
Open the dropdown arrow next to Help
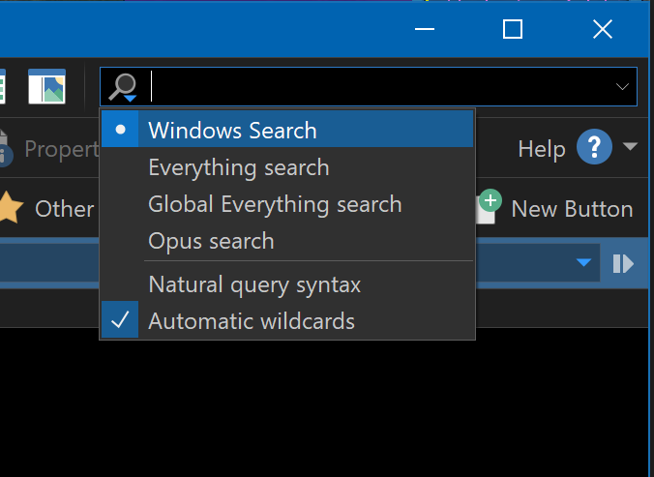630,146
